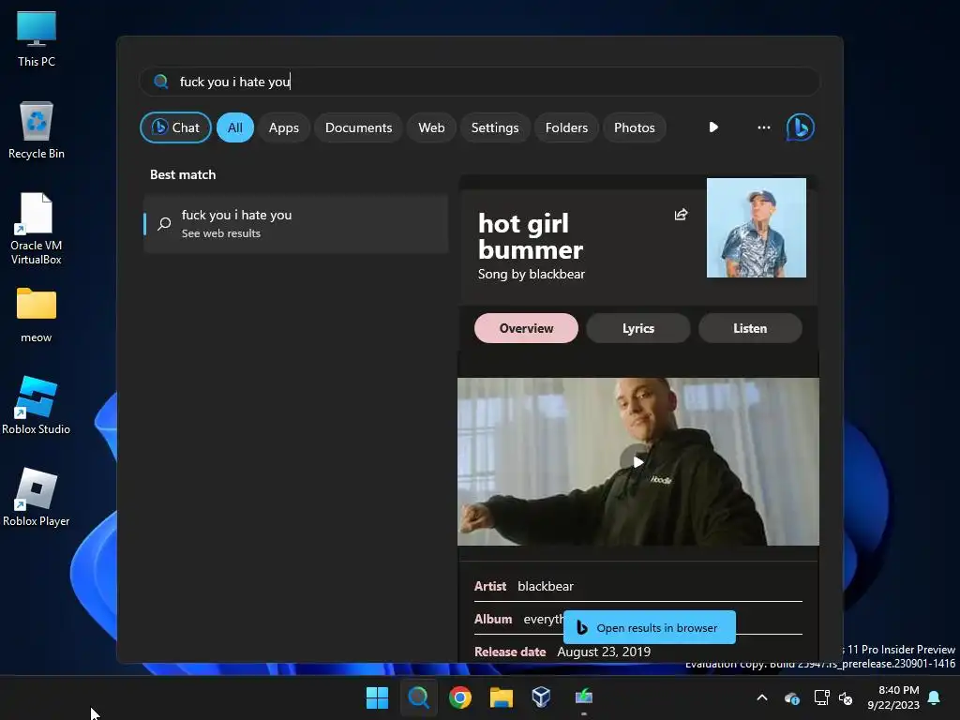Click the network status tray icon
Image resolution: width=960 pixels, height=720 pixels.
coord(821,697)
